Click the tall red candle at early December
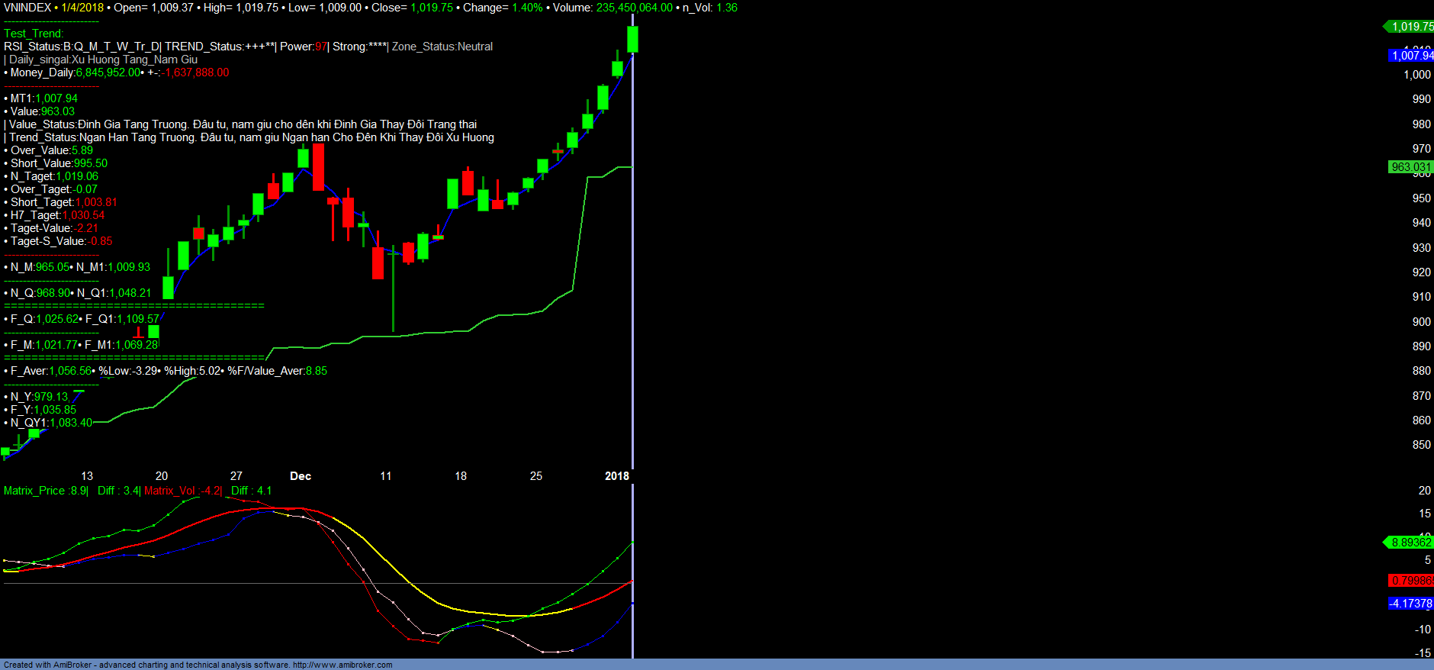This screenshot has height=670, width=1434. coord(318,166)
